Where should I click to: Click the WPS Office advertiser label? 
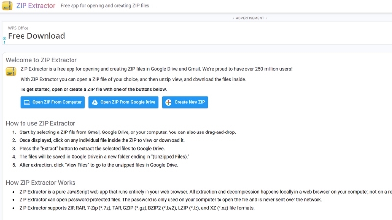tap(19, 28)
